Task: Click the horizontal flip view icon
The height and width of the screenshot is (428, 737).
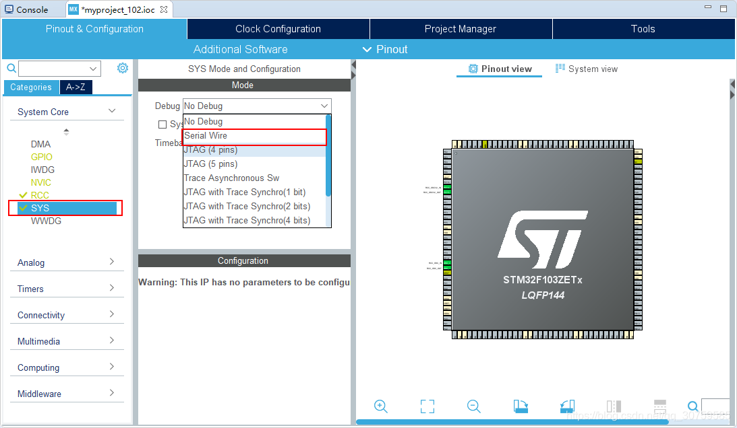Action: pos(660,406)
